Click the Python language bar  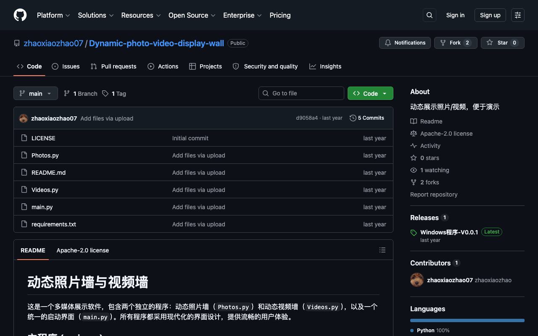[x=467, y=320]
